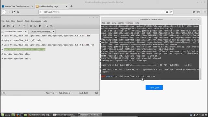Click the paste icon in editor toolbar
Screen dimensions: 208x117
pos(40,26)
